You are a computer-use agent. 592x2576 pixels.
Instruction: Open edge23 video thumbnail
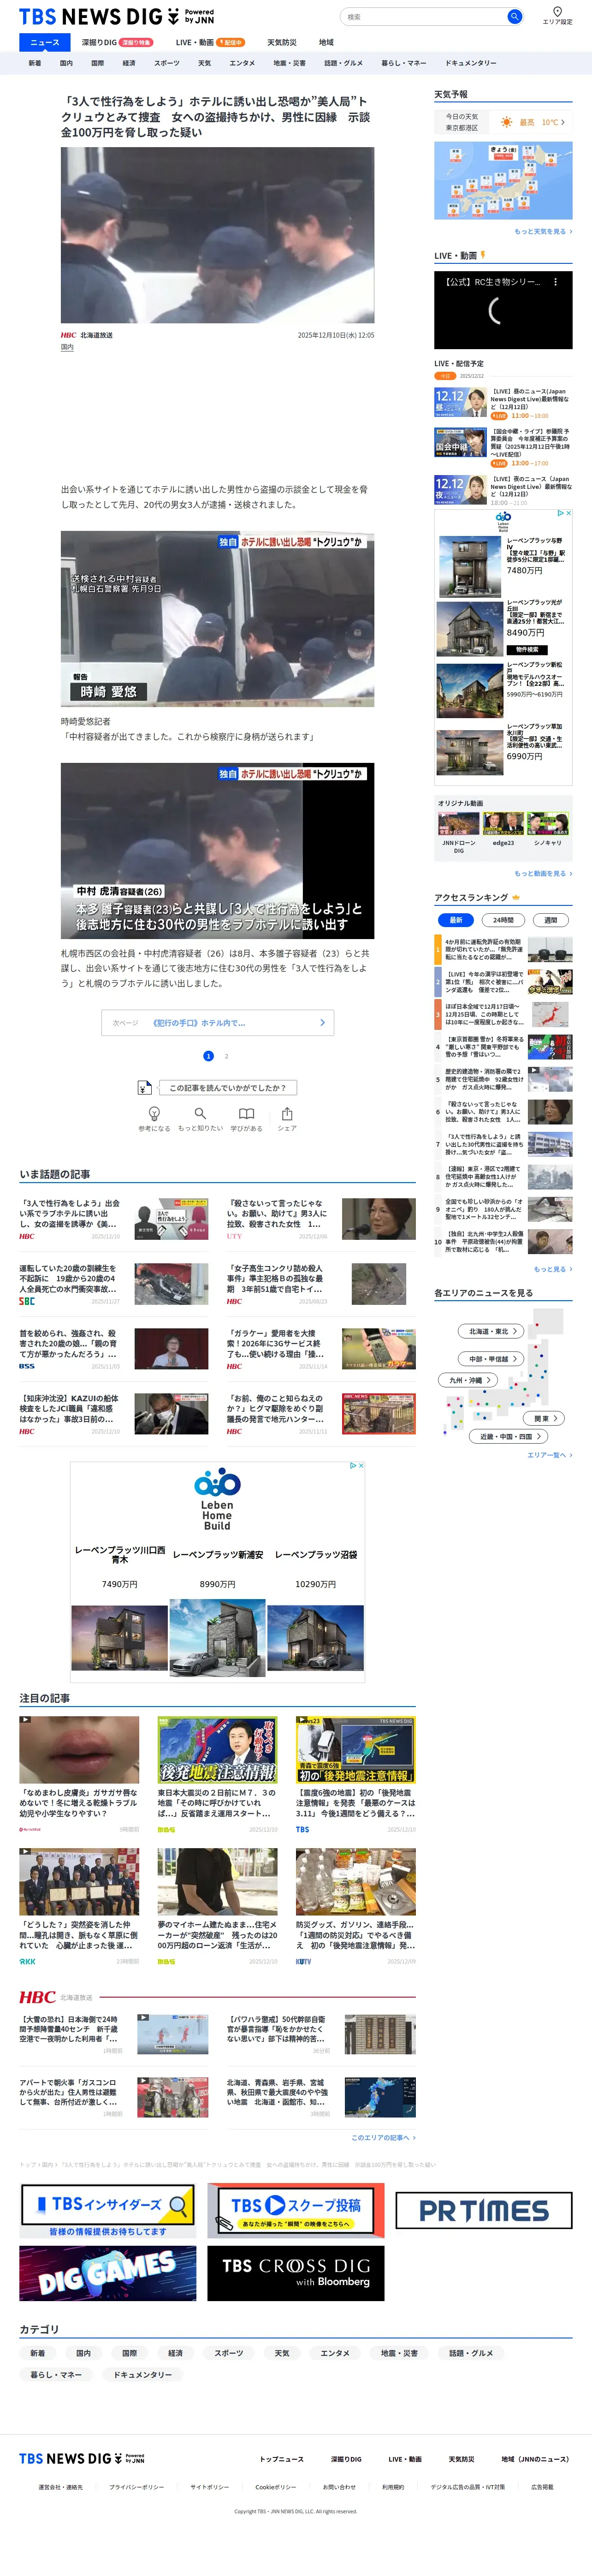503,823
